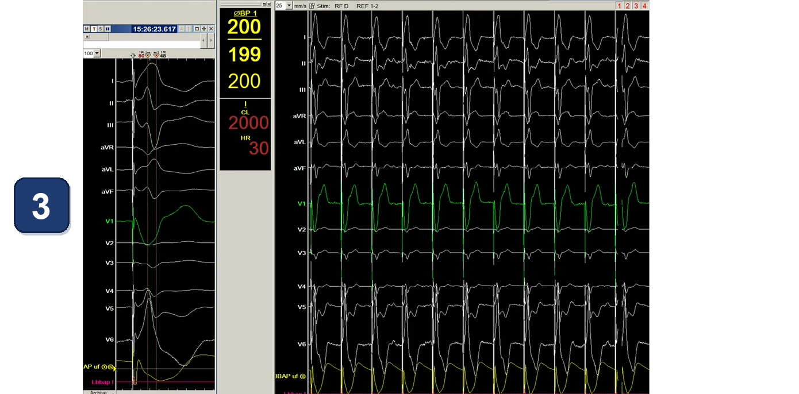
Task: Switch to page 2 red button
Action: tap(628, 6)
